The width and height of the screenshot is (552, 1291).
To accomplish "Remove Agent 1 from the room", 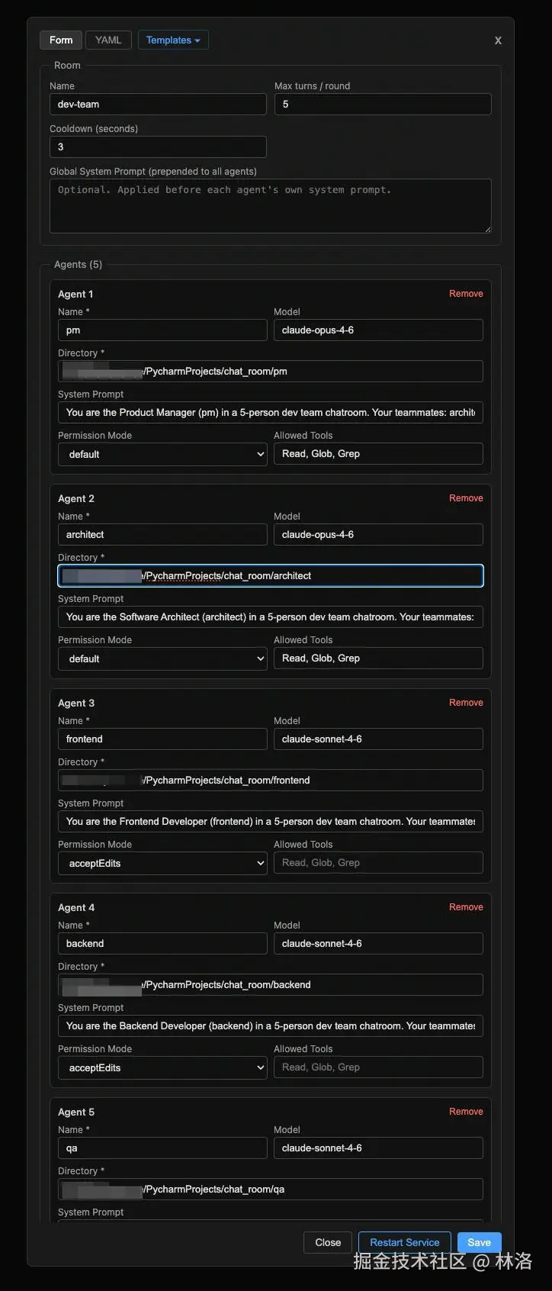I will click(x=466, y=294).
